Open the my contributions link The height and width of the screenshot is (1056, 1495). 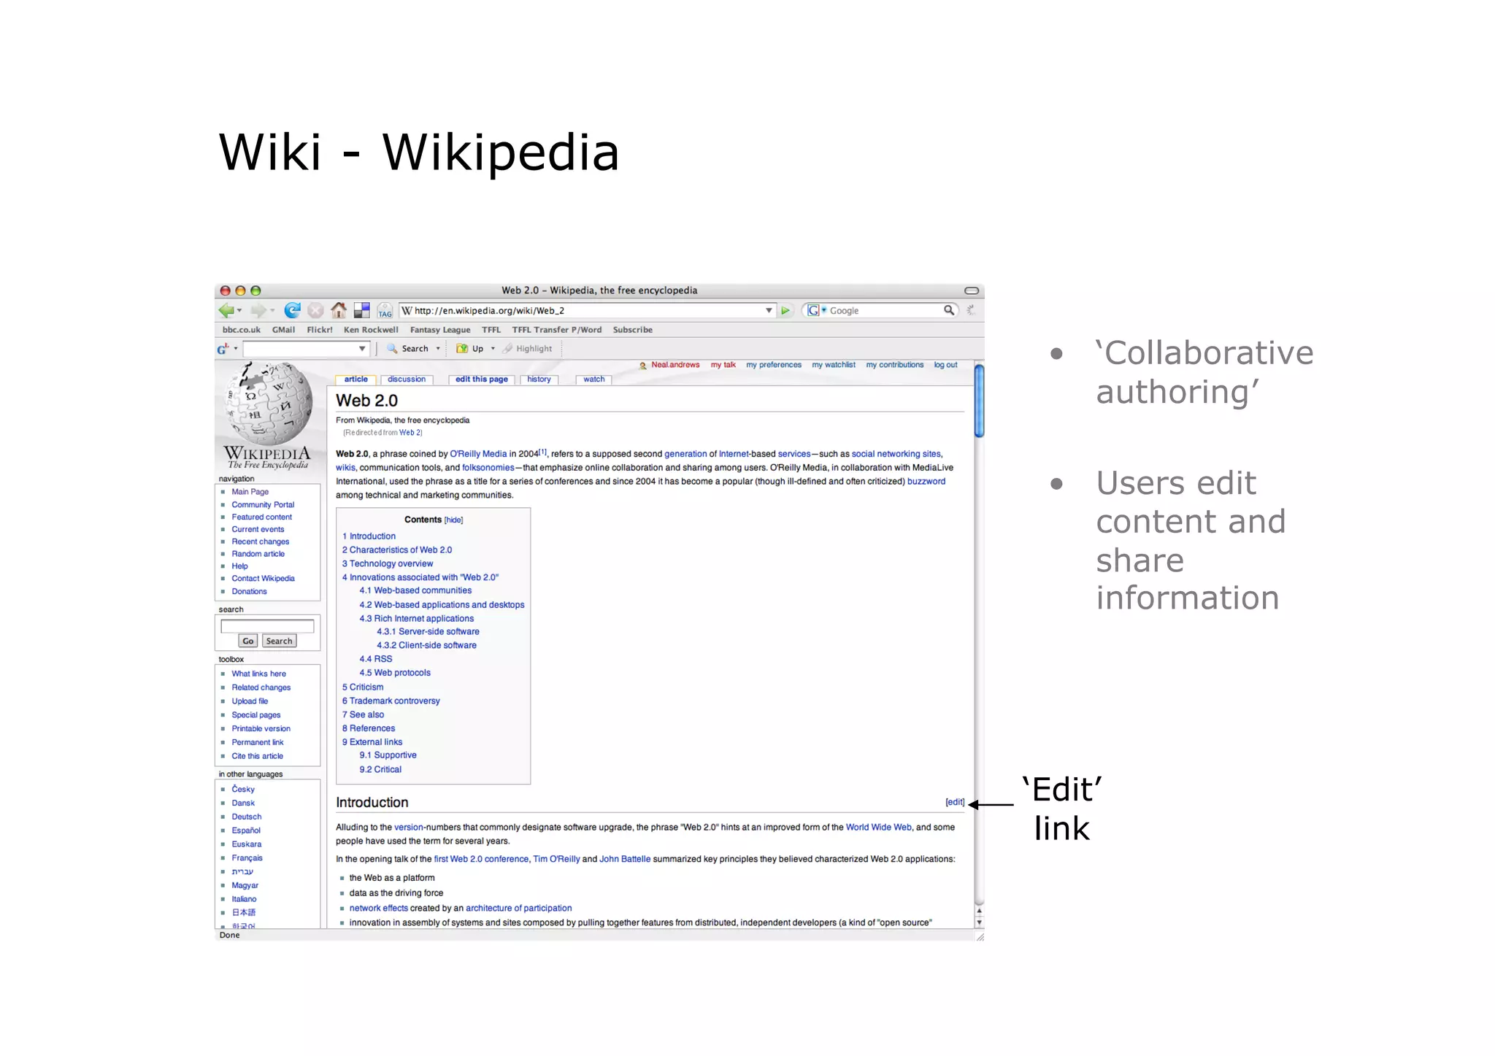click(895, 365)
